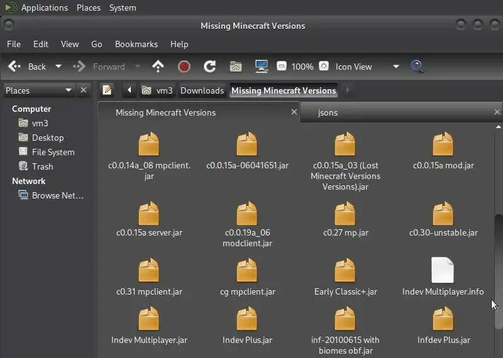
Task: Click the path bar left scroll arrow
Action: coord(130,90)
